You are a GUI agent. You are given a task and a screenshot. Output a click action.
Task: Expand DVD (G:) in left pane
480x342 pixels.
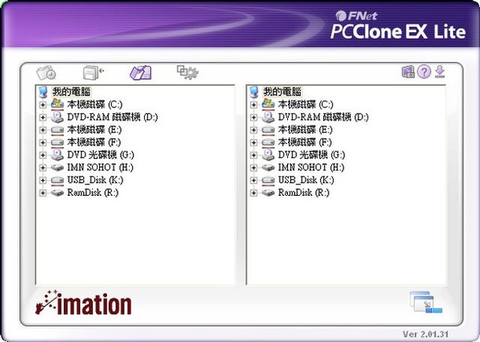tap(42, 155)
